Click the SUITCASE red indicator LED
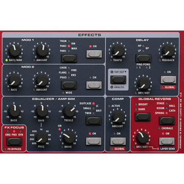 (x=94, y=103)
